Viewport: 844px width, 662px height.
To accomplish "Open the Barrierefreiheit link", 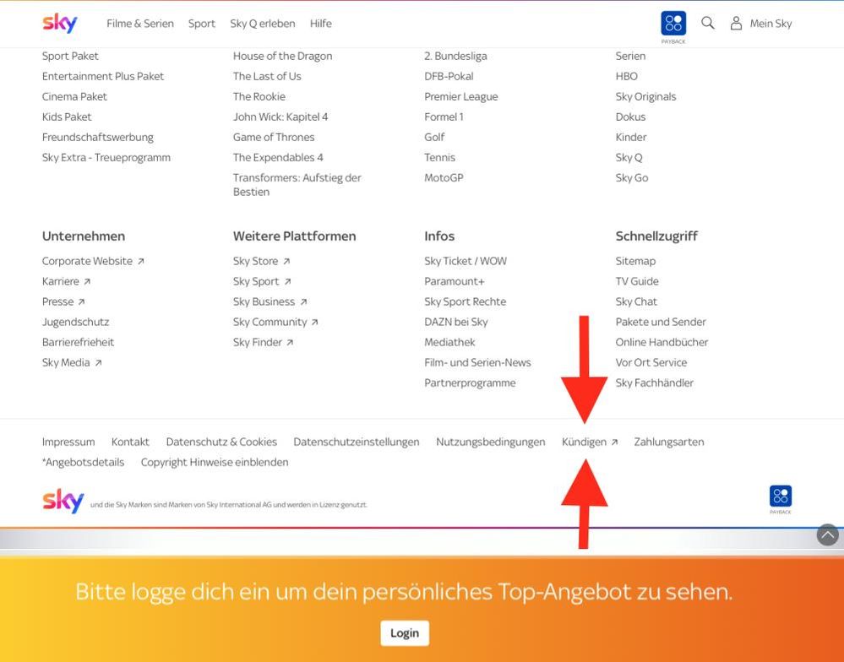I will coord(78,343).
